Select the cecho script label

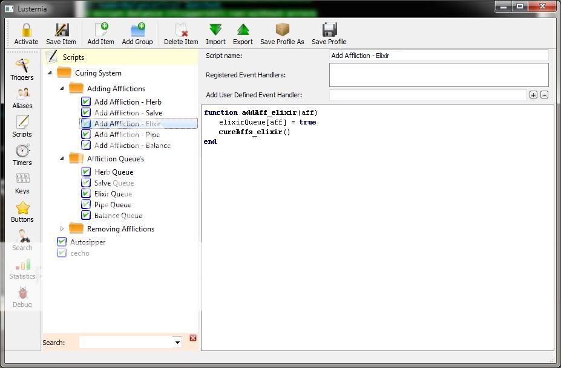coord(80,253)
